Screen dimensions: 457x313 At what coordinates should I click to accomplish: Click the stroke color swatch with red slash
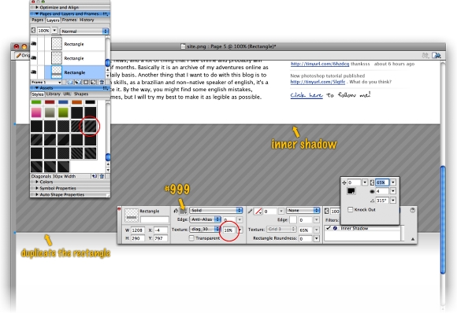[x=258, y=212]
